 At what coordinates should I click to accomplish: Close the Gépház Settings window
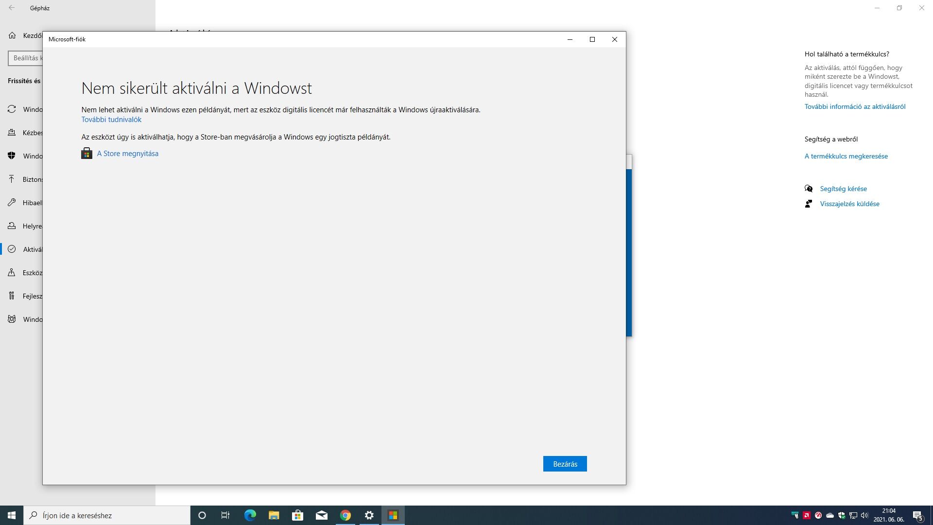922,8
